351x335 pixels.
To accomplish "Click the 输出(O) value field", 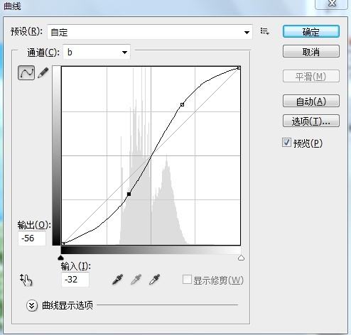I will 32,238.
